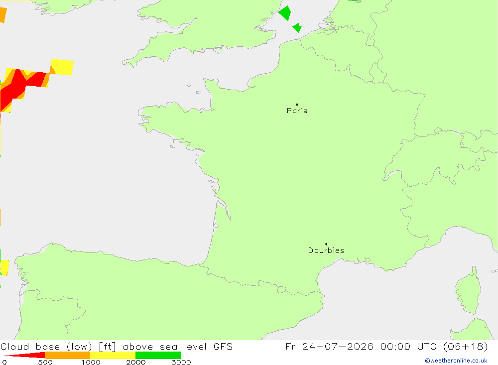Click the Paris city label
The height and width of the screenshot is (365, 498).
[x=297, y=111]
